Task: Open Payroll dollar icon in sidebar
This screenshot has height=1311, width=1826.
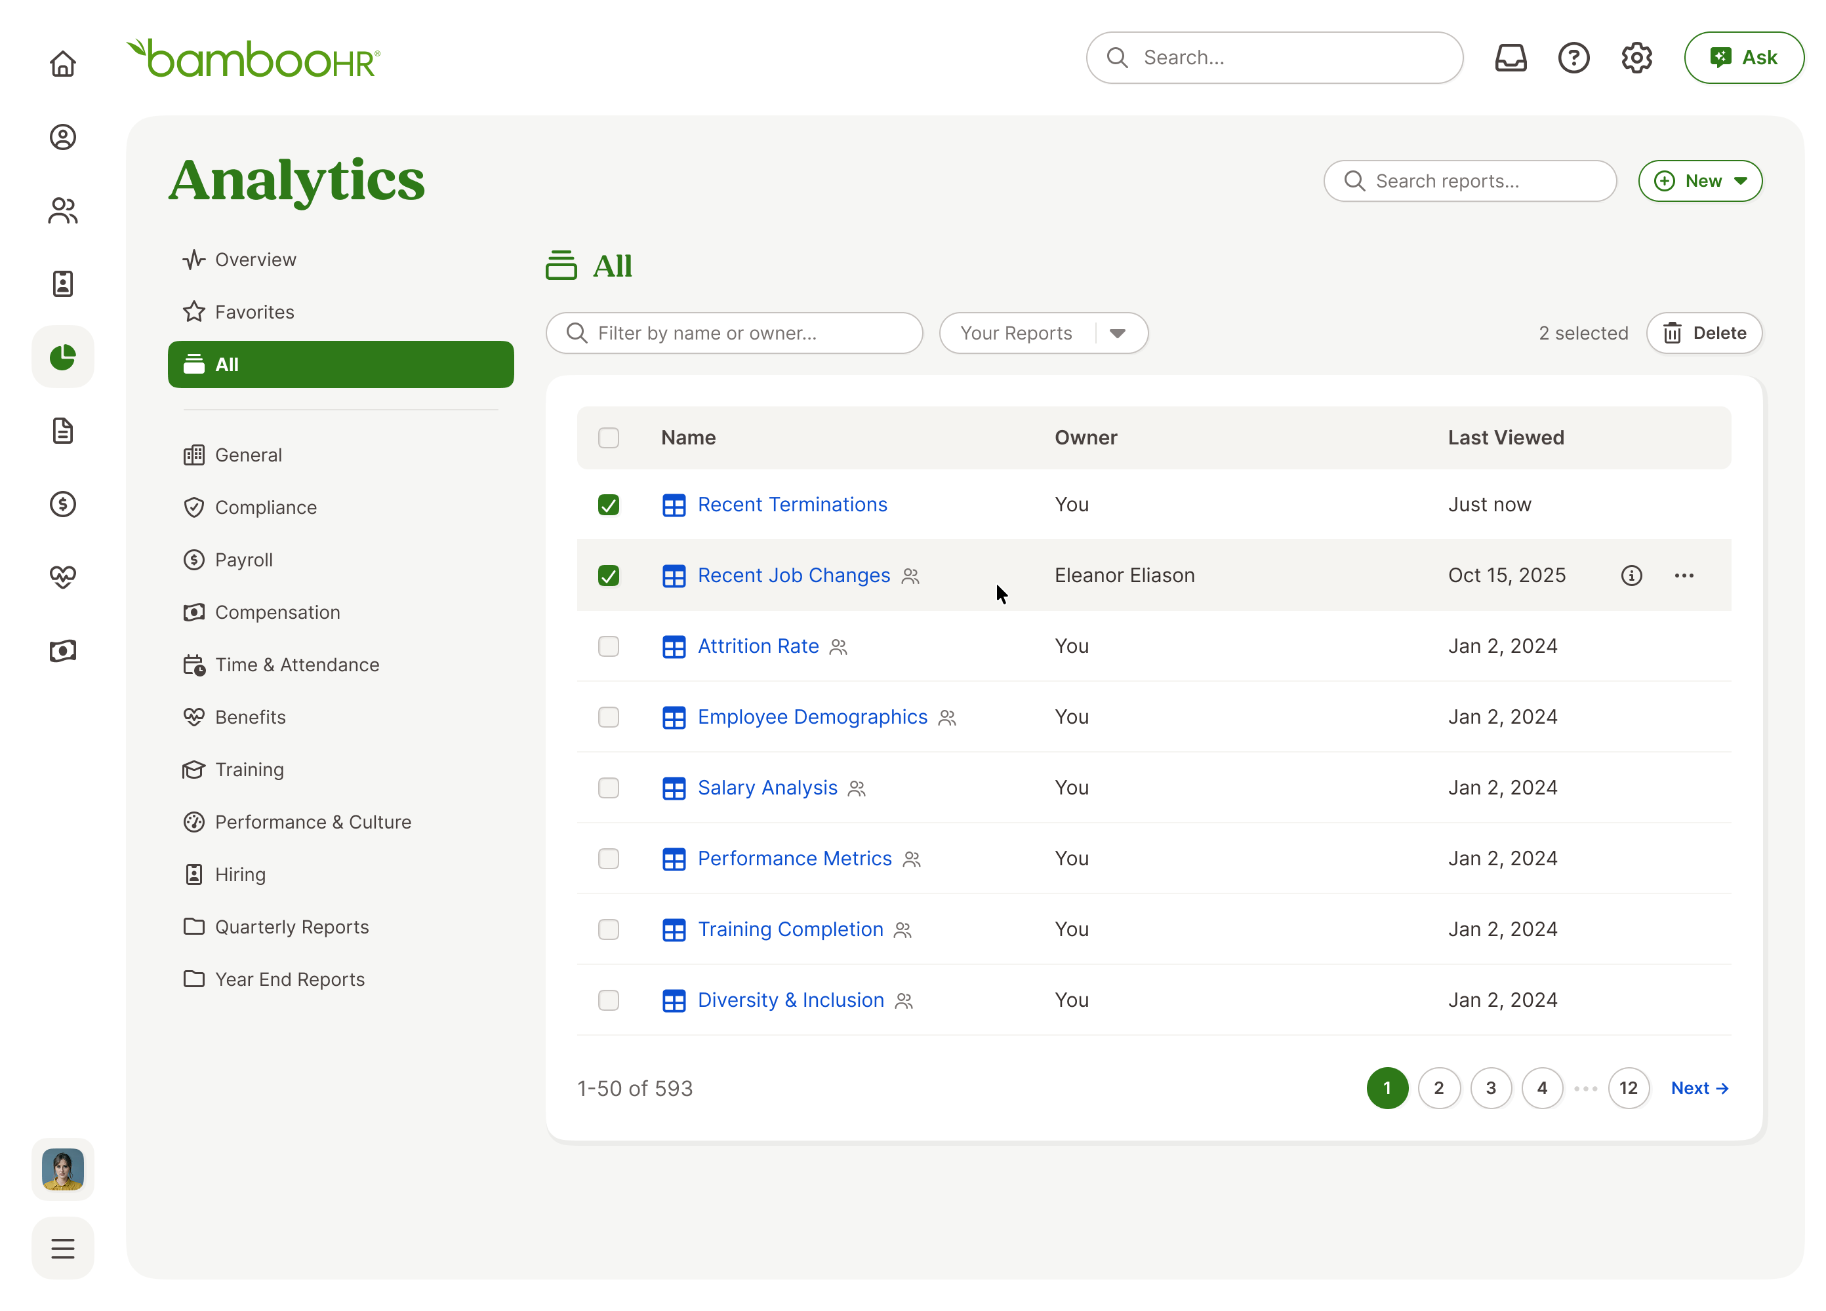Action: 63,504
